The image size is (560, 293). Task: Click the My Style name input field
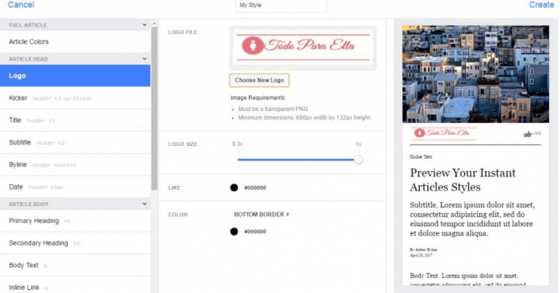[x=281, y=6]
